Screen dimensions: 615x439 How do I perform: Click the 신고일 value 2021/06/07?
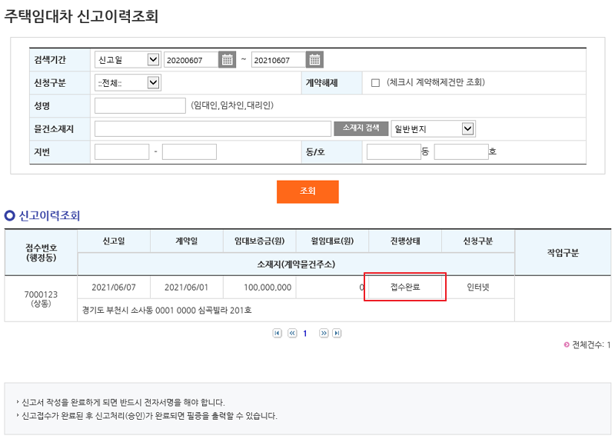(114, 288)
